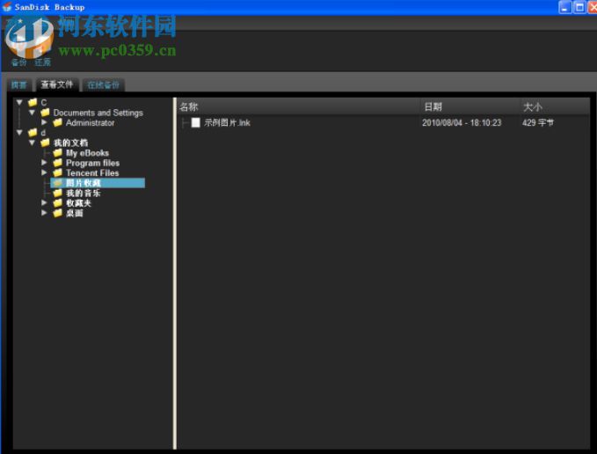The height and width of the screenshot is (454, 597).
Task: Expand the Tencent Files folder
Action: click(x=44, y=172)
